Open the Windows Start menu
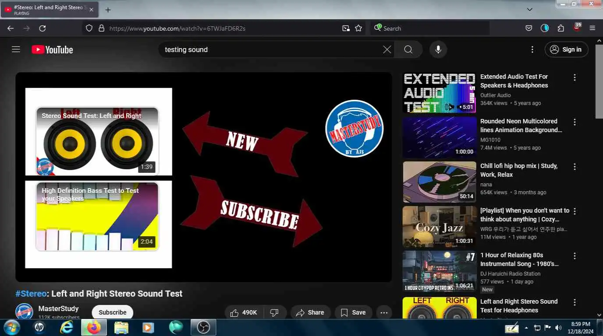This screenshot has width=603, height=336. pyautogui.click(x=11, y=327)
